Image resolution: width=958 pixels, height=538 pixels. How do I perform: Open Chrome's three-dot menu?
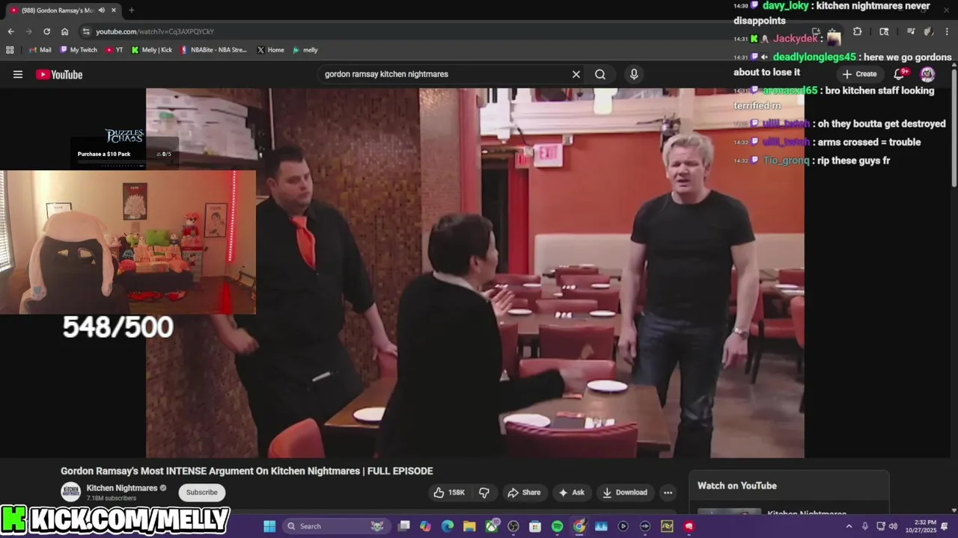pos(947,31)
